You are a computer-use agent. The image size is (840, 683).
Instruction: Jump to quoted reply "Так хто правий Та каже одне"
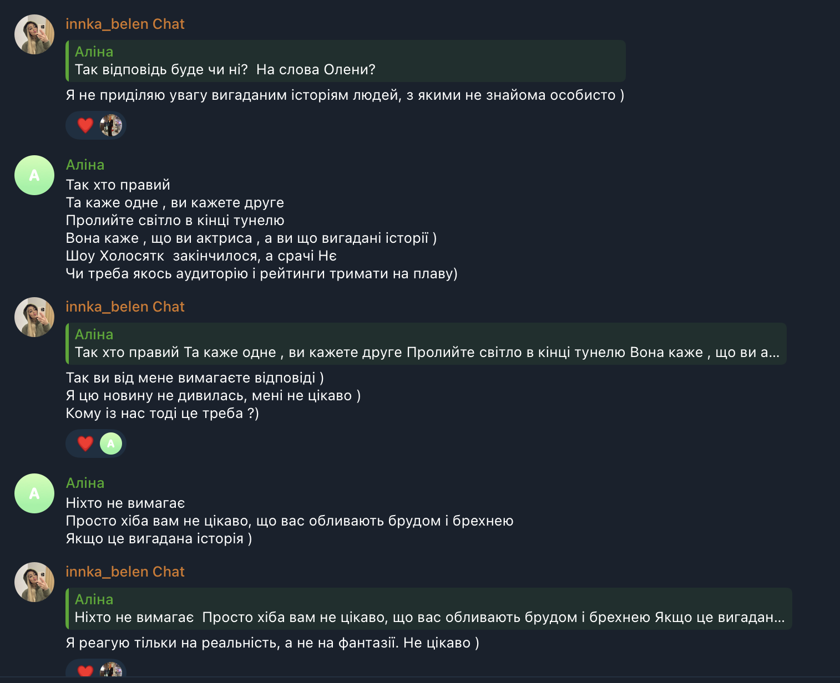coord(426,344)
